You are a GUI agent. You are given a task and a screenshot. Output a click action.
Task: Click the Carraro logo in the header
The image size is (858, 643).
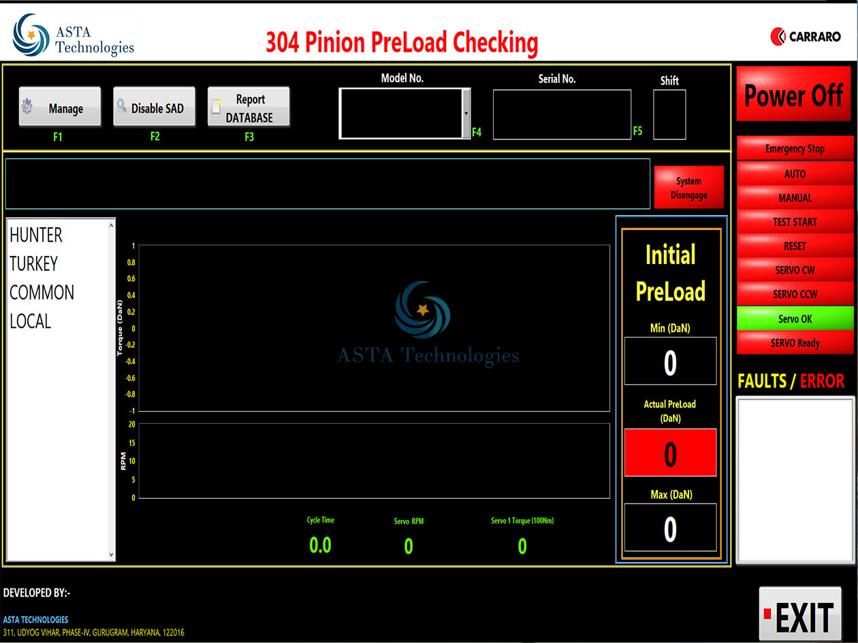pyautogui.click(x=806, y=37)
